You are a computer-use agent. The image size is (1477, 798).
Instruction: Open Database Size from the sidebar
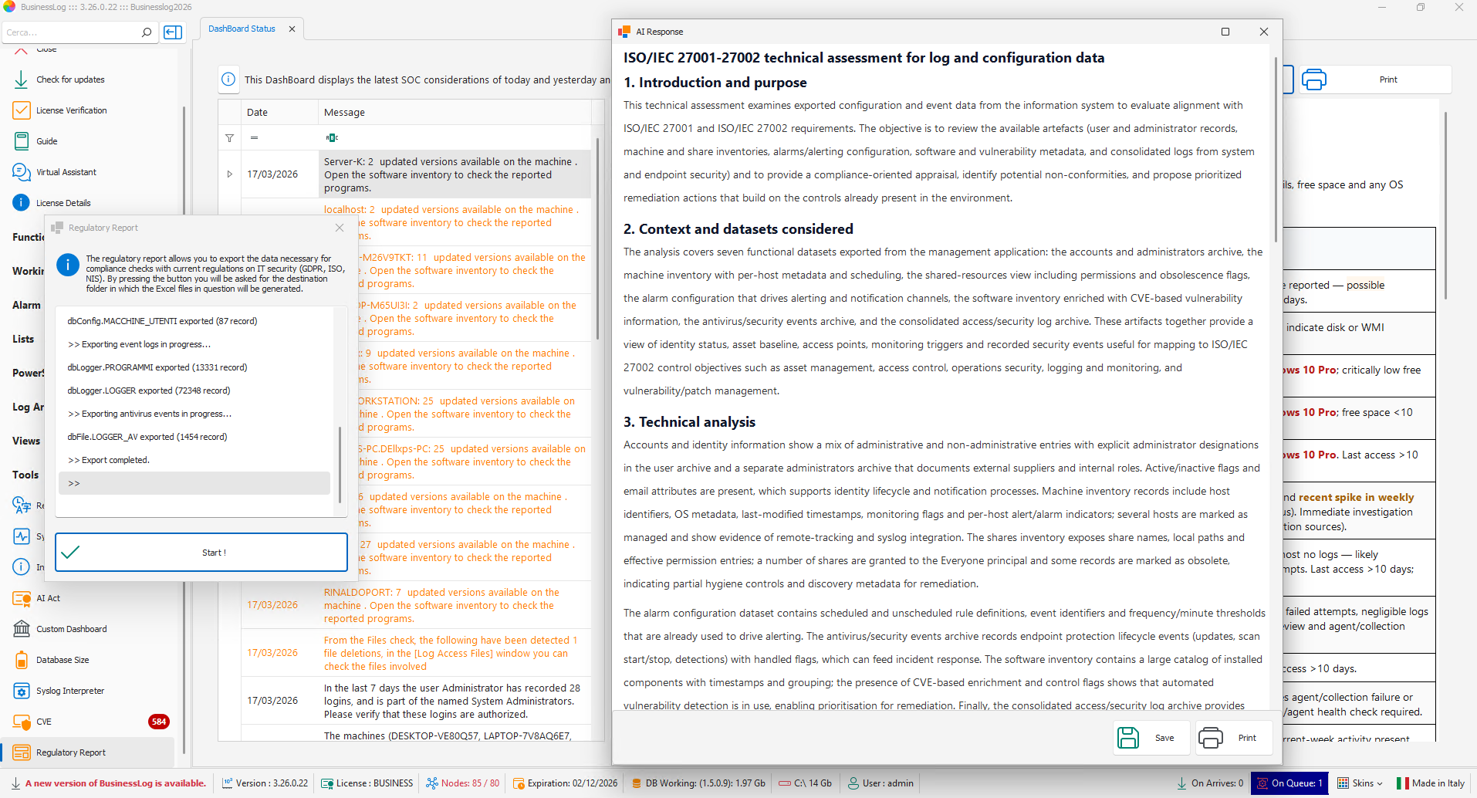62,660
